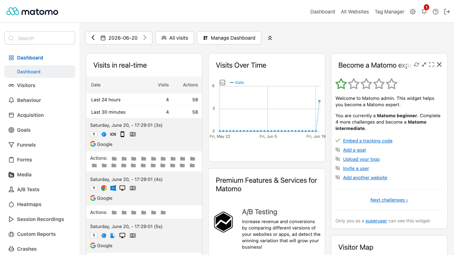Open the Manage Dashboard menu
The height and width of the screenshot is (255, 454).
(x=229, y=38)
